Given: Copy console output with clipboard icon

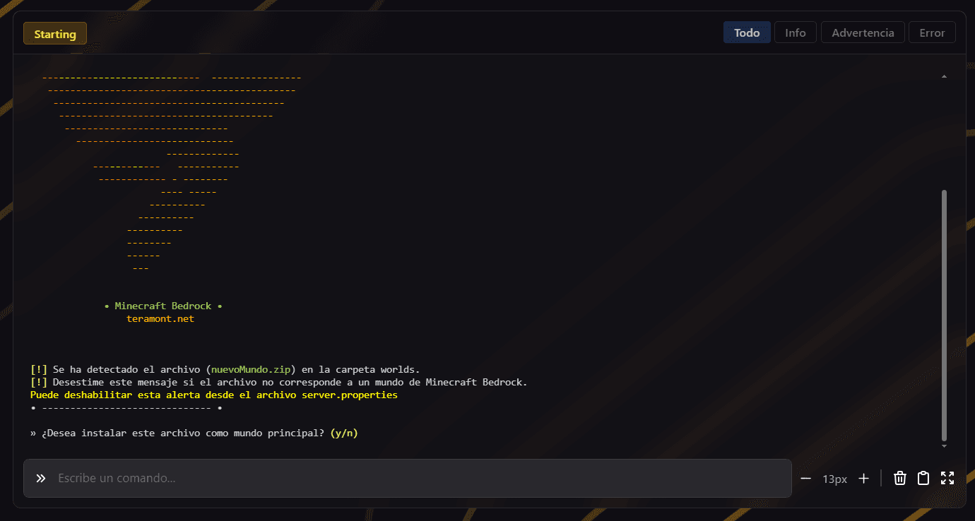Looking at the screenshot, I should [923, 478].
